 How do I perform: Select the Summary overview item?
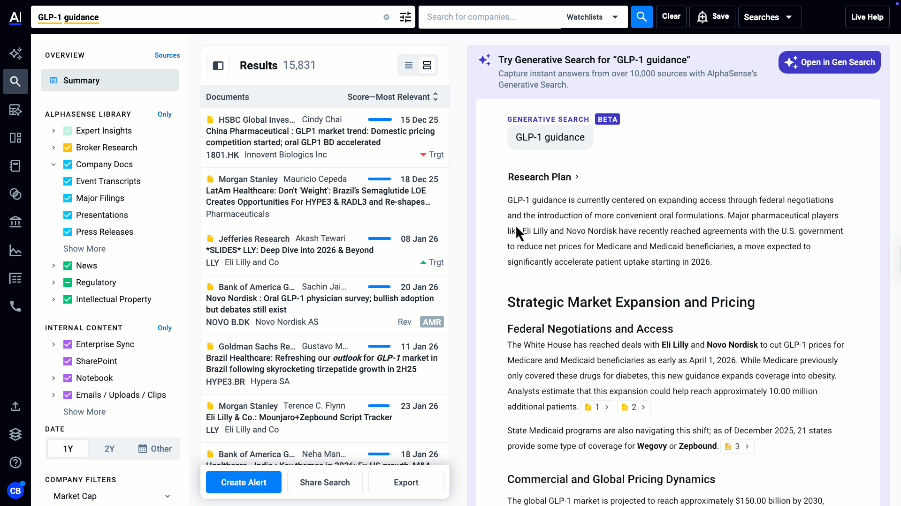click(x=110, y=81)
